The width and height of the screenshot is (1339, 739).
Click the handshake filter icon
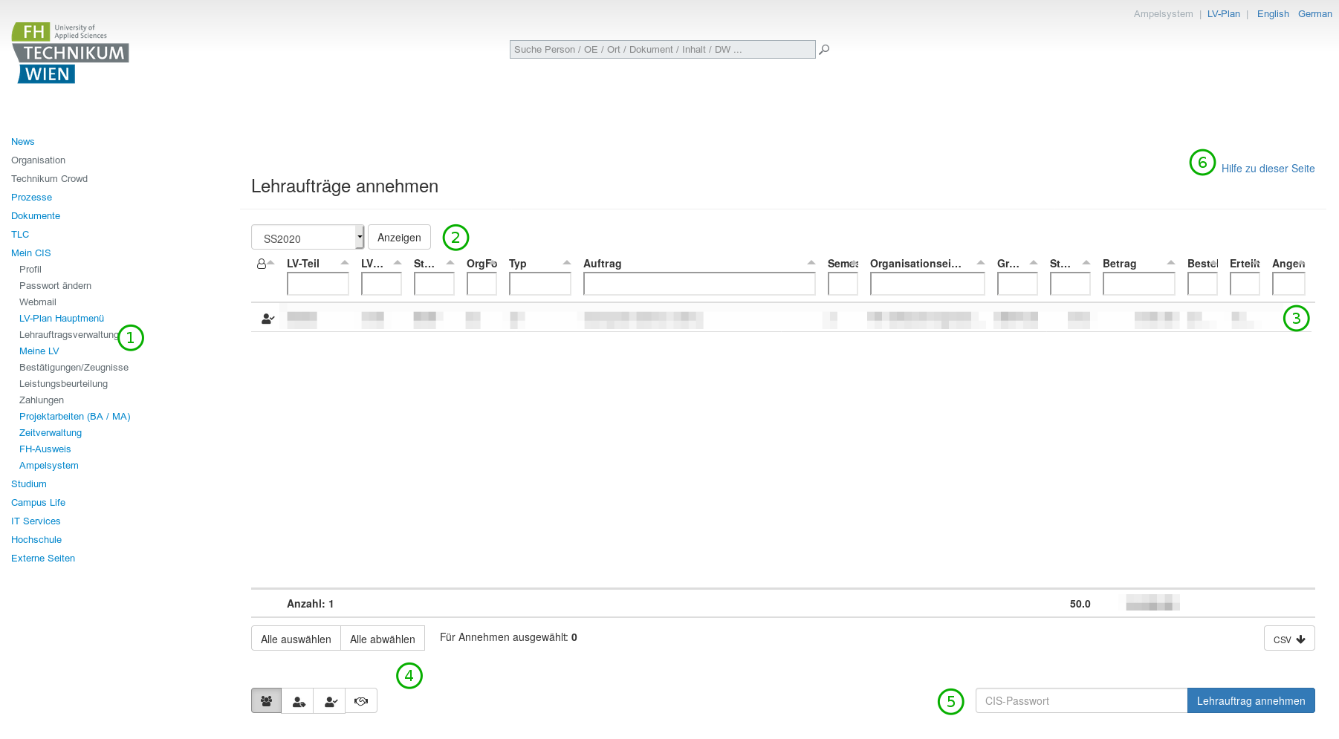coord(361,700)
